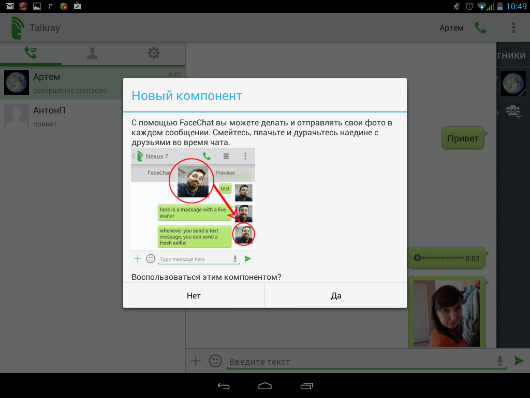The image size is (530, 398).
Task: Tap the moon avatar in participants panel
Action: (513, 83)
